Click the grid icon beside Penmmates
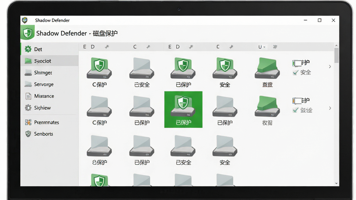Image resolution: width=356 pixels, height=200 pixels. (x=28, y=122)
